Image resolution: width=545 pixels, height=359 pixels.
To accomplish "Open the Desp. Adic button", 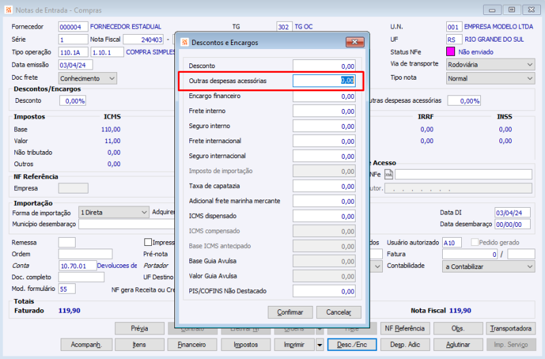I will click(405, 345).
